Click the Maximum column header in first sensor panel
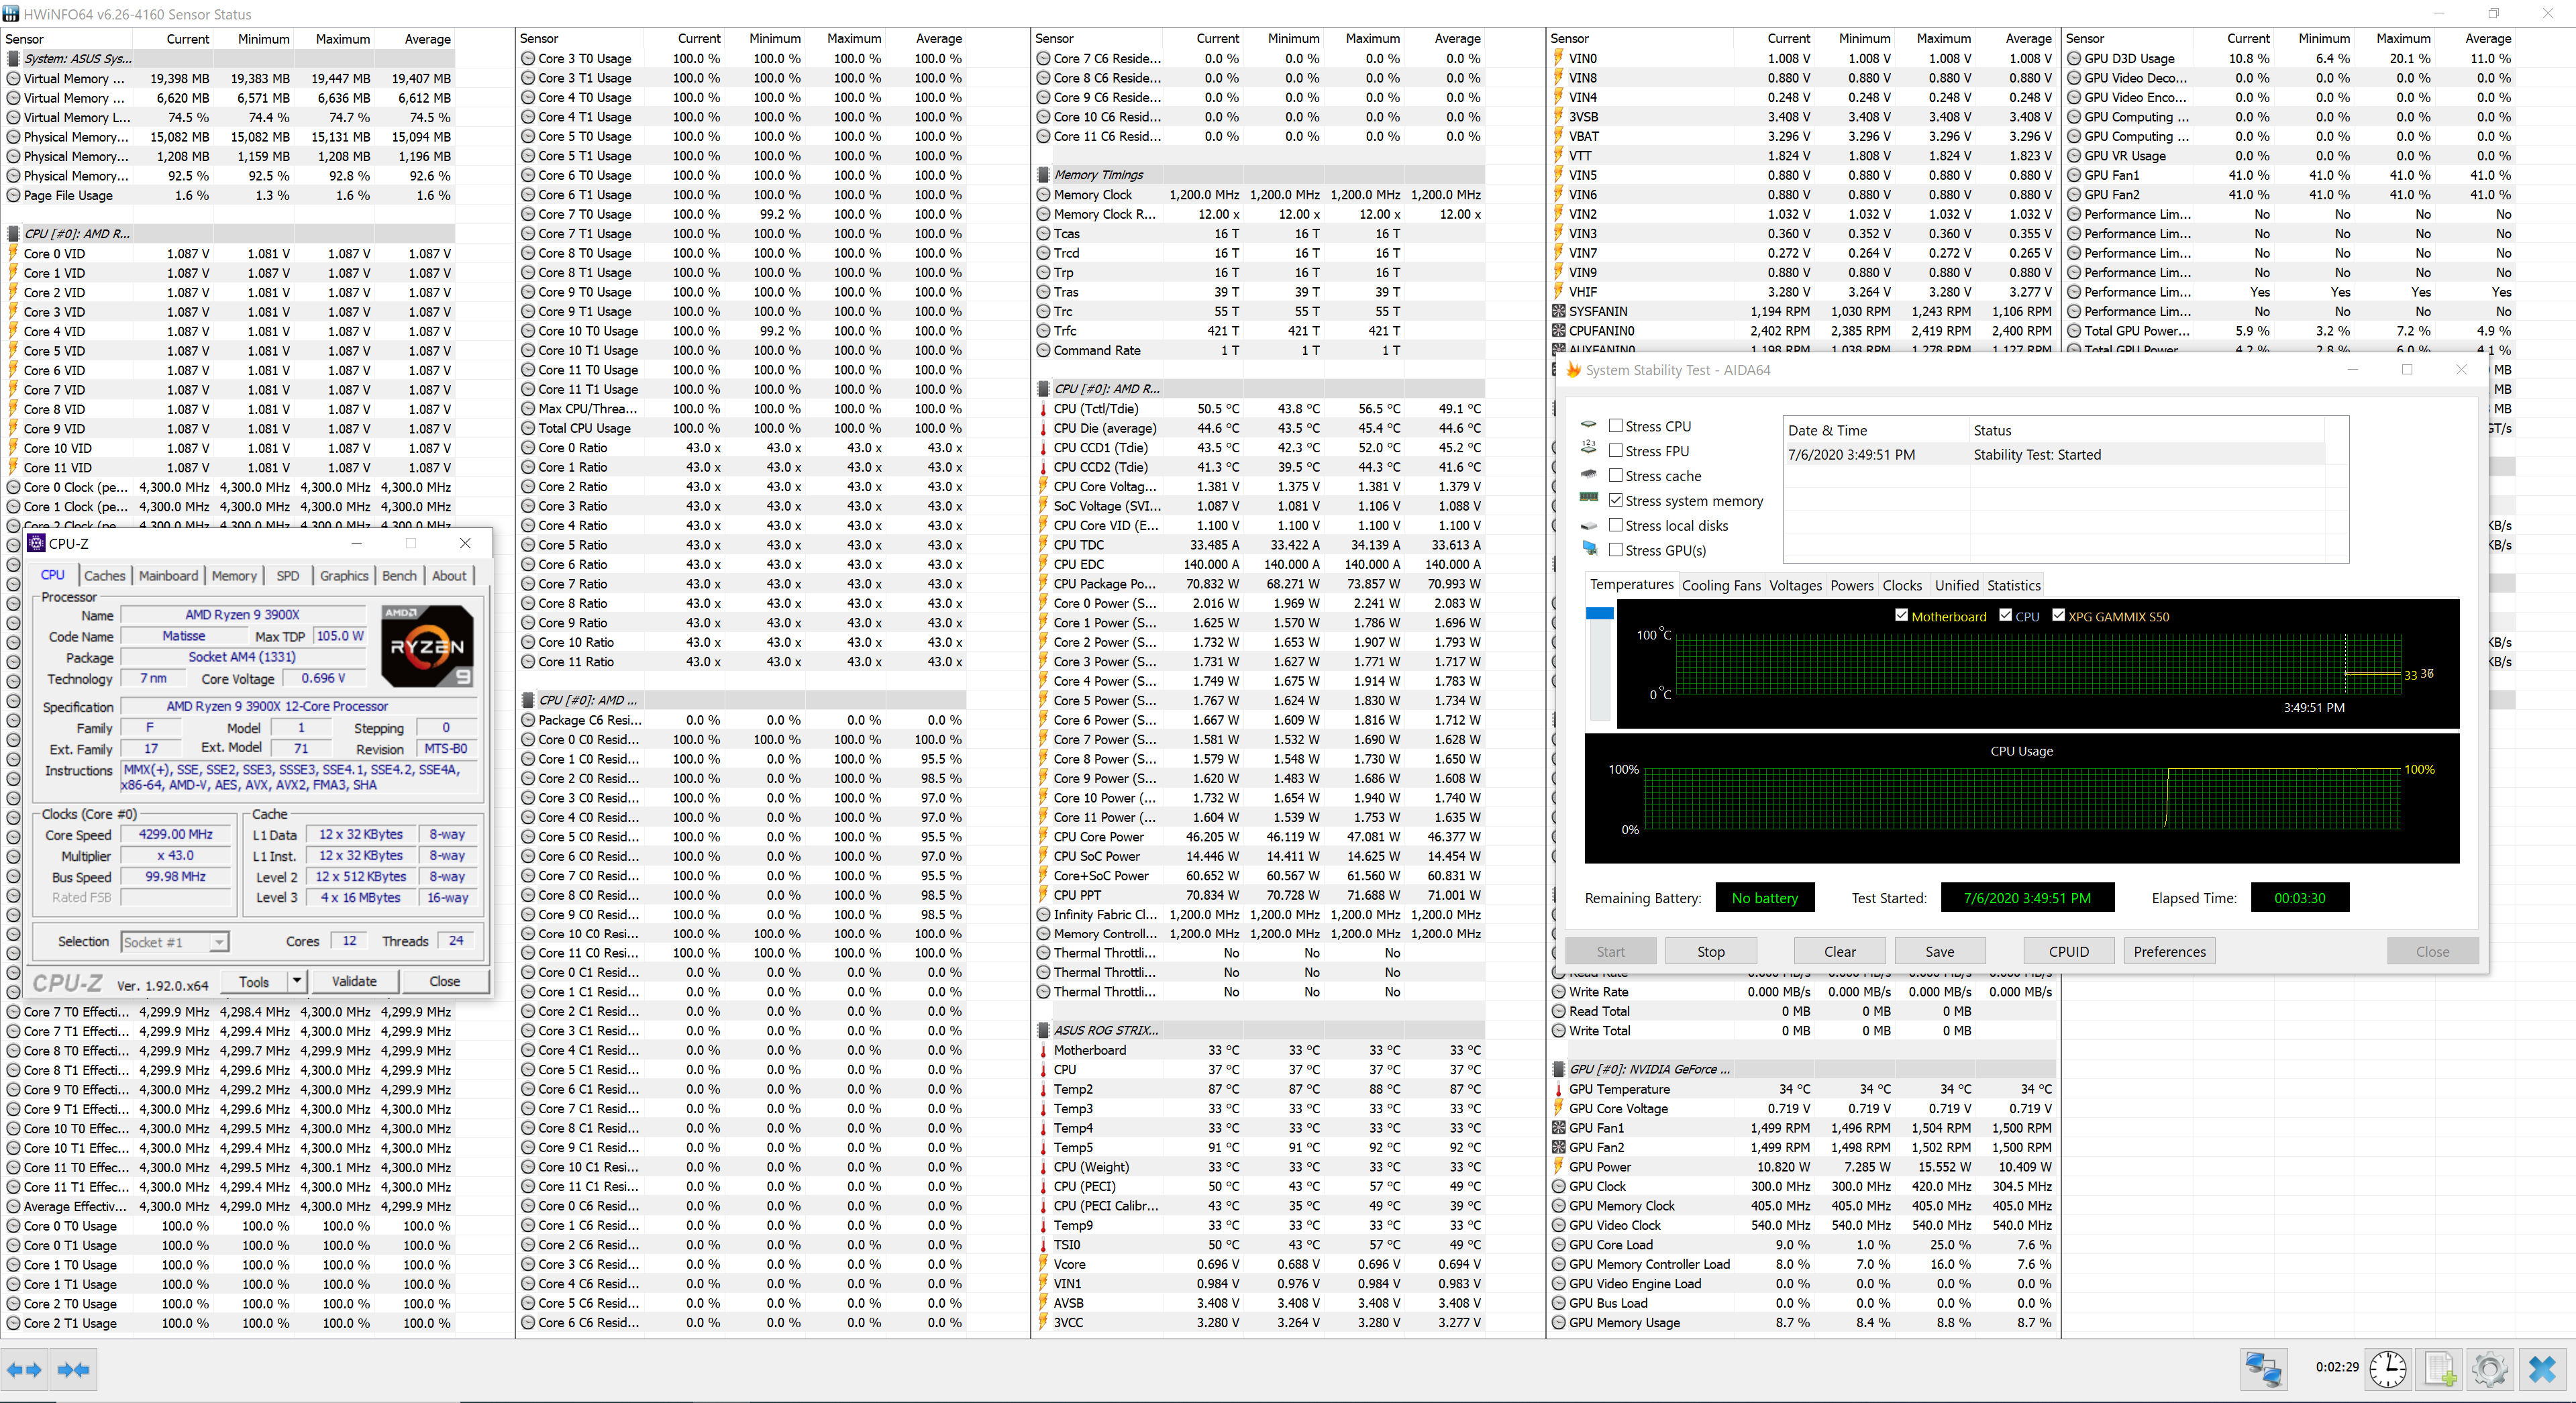2576x1403 pixels. pos(343,39)
